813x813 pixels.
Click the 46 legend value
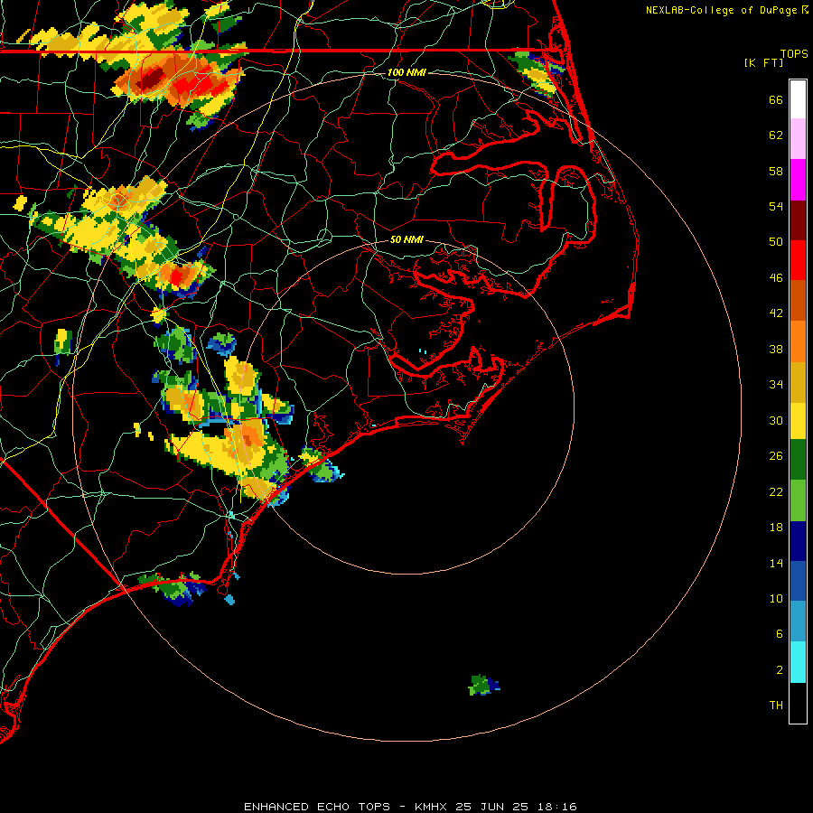pyautogui.click(x=776, y=278)
